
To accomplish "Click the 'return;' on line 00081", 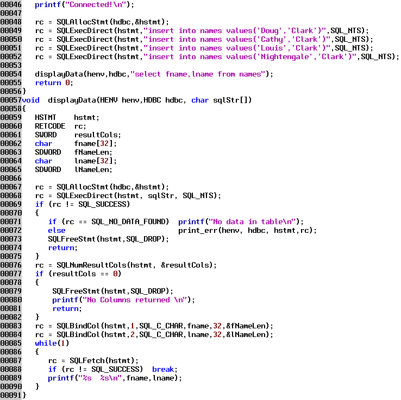I will pyautogui.click(x=67, y=309).
